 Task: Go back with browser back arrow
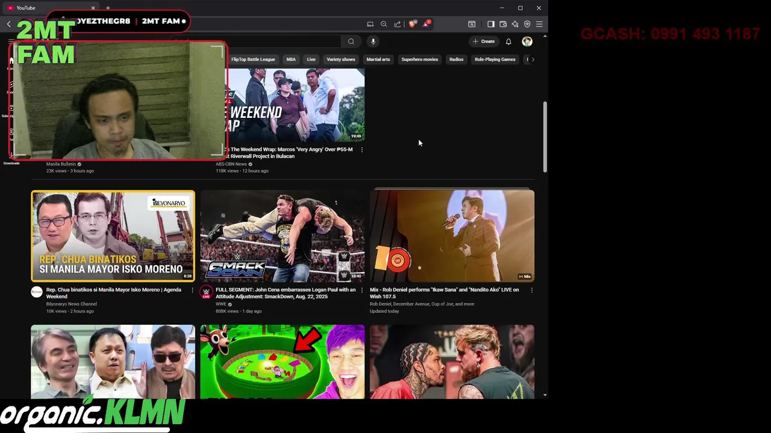click(x=8, y=24)
